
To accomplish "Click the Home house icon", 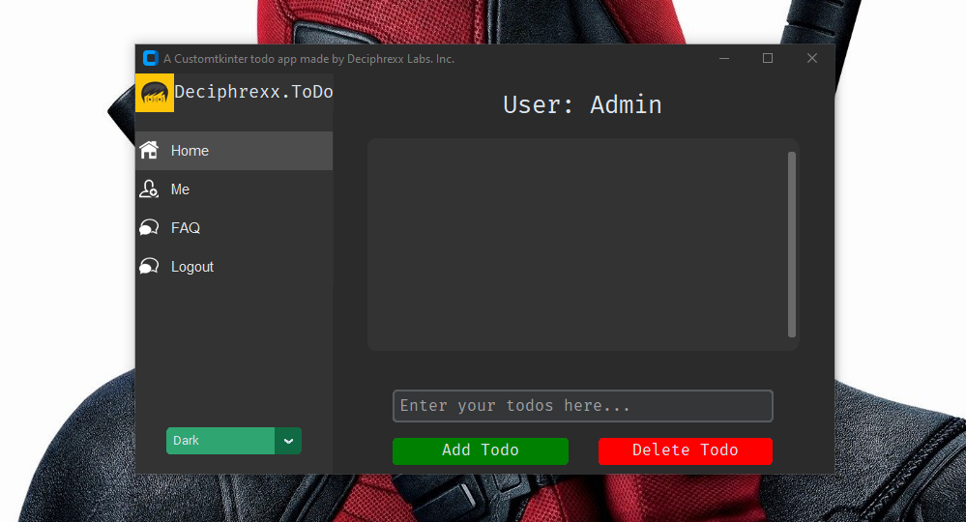I will click(x=149, y=150).
